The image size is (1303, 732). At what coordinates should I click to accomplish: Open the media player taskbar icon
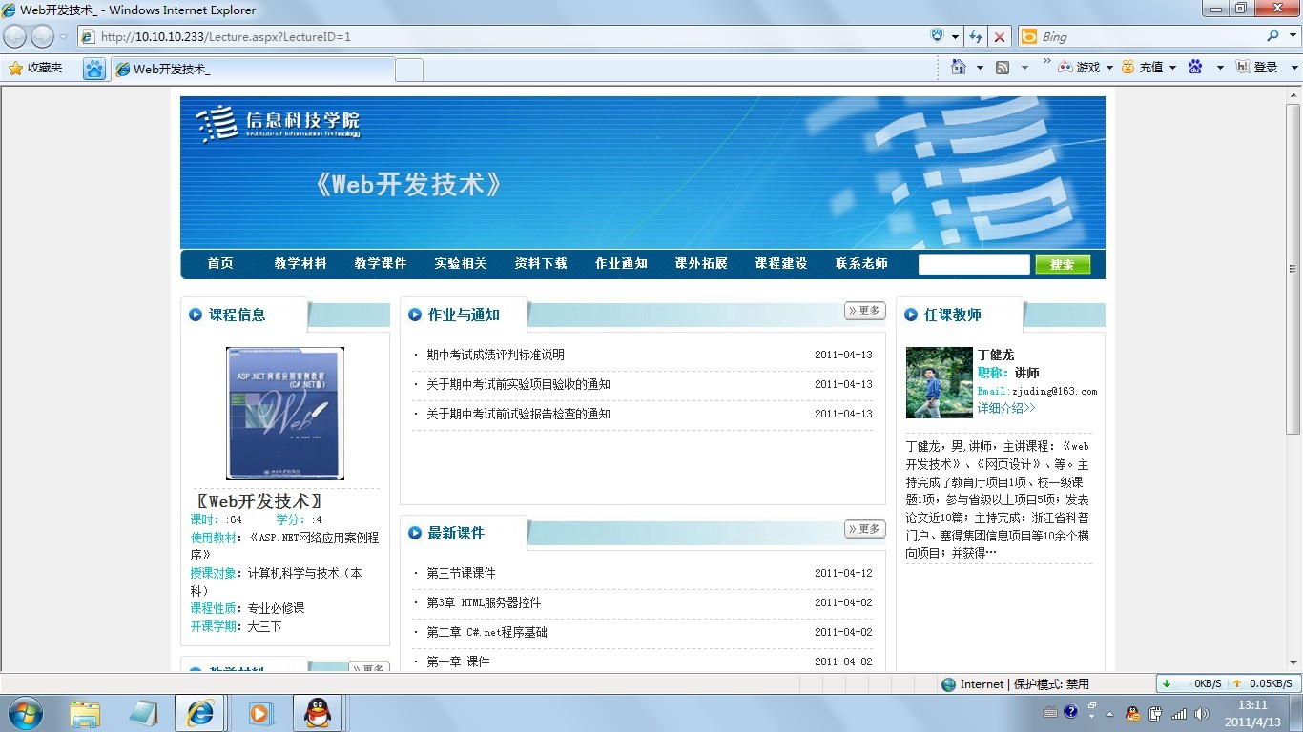coord(259,712)
